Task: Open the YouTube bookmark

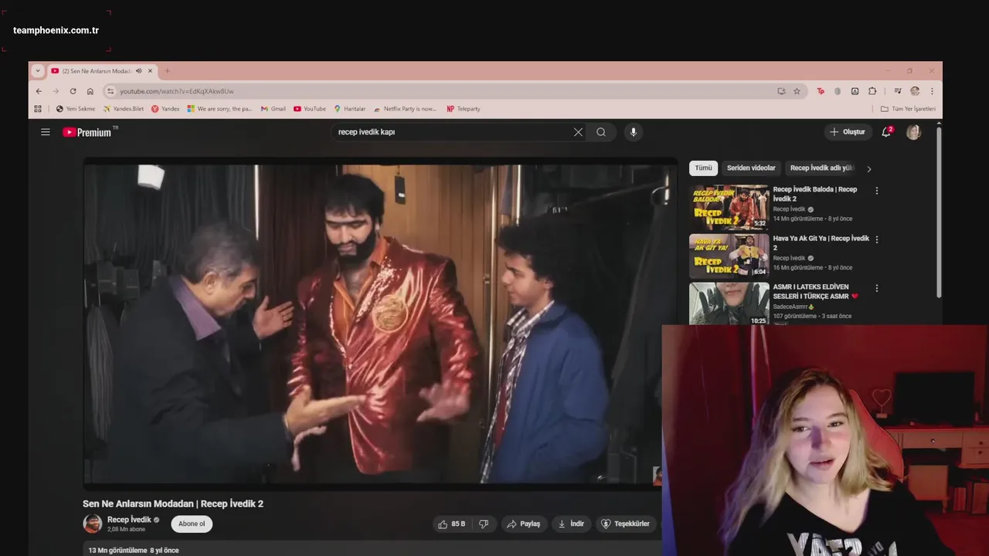Action: coord(310,109)
